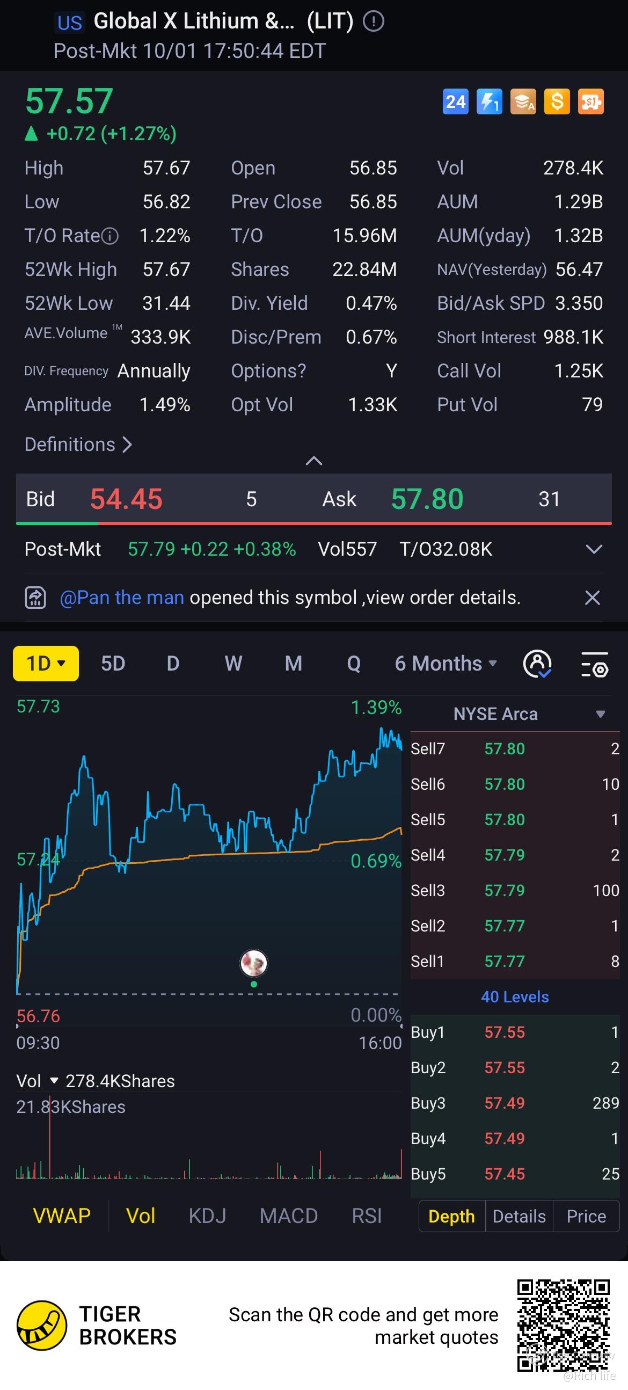Open the Vol indicator dropdown arrow
Screen dimensions: 628x1390
54,1081
